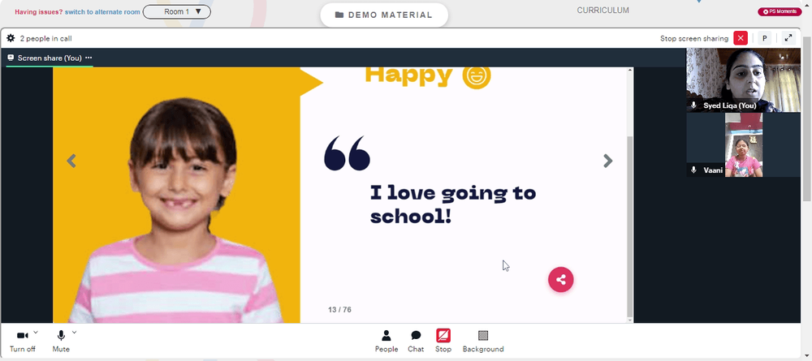This screenshot has width=812, height=361.
Task: Click the page scrollbar on far right
Action: [x=807, y=119]
